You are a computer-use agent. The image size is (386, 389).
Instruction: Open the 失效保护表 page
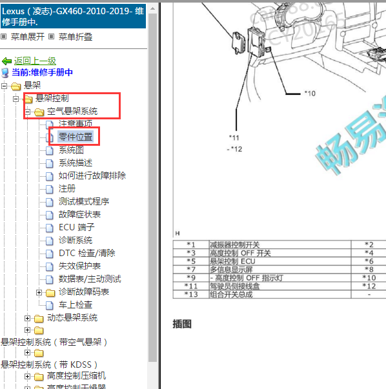79,266
